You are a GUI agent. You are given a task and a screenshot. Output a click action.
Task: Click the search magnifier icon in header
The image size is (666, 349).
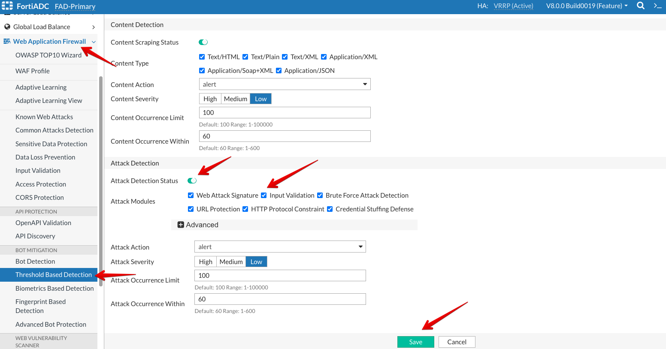pos(640,6)
